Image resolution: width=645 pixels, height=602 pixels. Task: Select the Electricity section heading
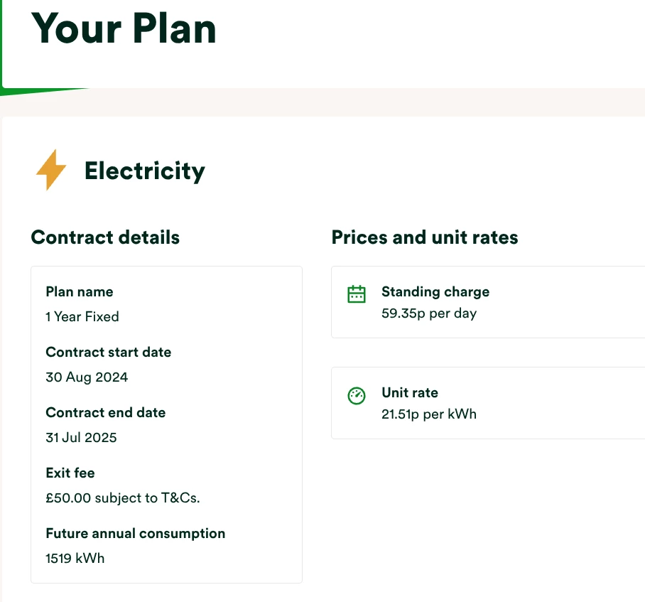(144, 171)
